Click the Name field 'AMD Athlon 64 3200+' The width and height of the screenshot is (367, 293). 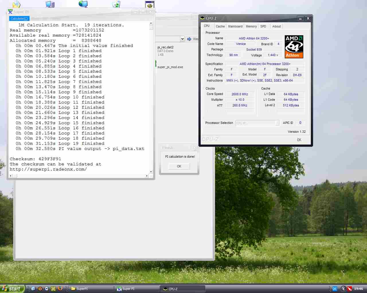tap(254, 38)
